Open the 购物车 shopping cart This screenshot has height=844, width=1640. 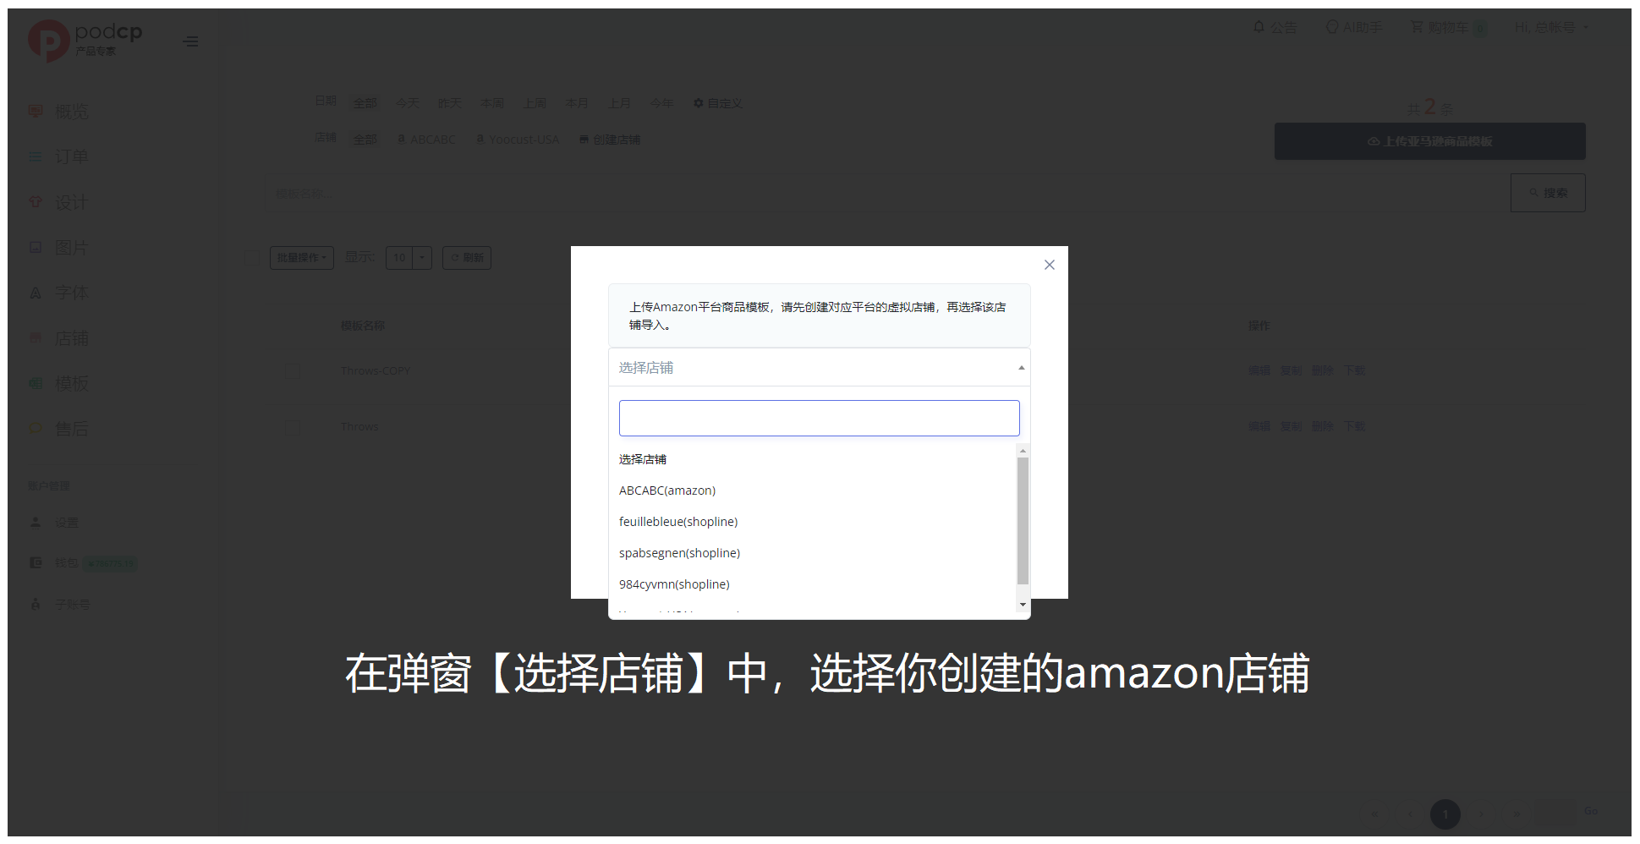coord(1449,28)
